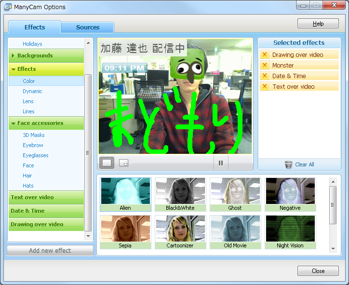Click the category list scroll-up arrow
This screenshot has width=349, height=285.
click(88, 43)
